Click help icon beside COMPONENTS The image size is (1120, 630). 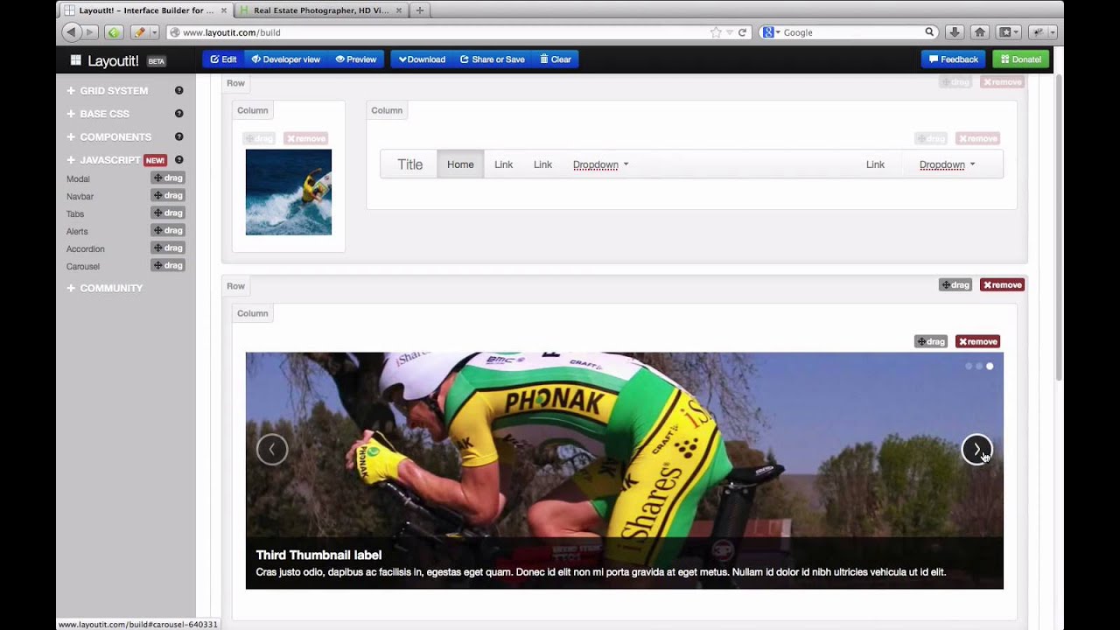pos(179,136)
